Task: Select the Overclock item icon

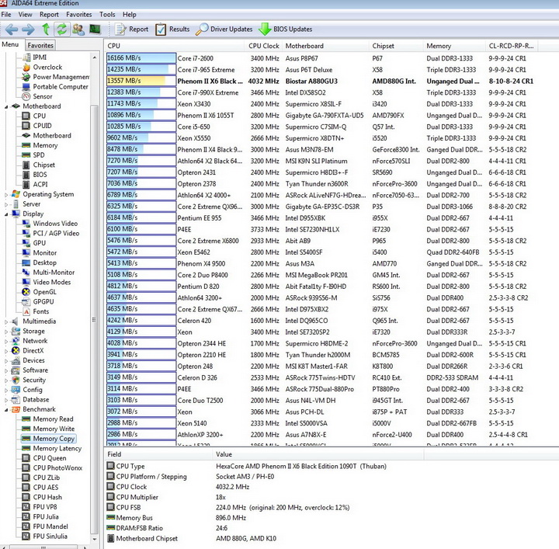Action: pyautogui.click(x=26, y=68)
